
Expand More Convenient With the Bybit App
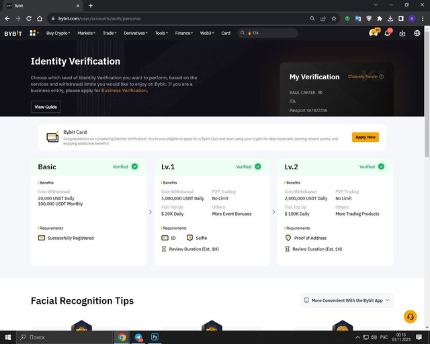[347, 300]
